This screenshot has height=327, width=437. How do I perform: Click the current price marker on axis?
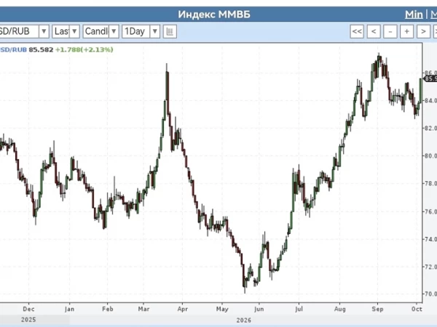(430, 78)
